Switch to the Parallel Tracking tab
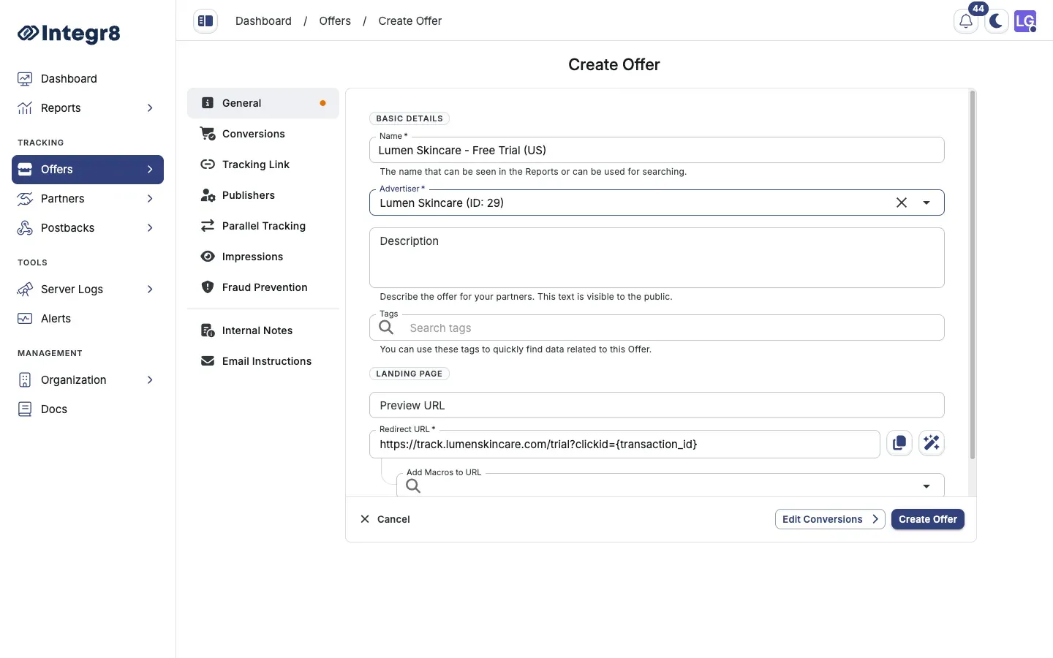 (x=263, y=226)
